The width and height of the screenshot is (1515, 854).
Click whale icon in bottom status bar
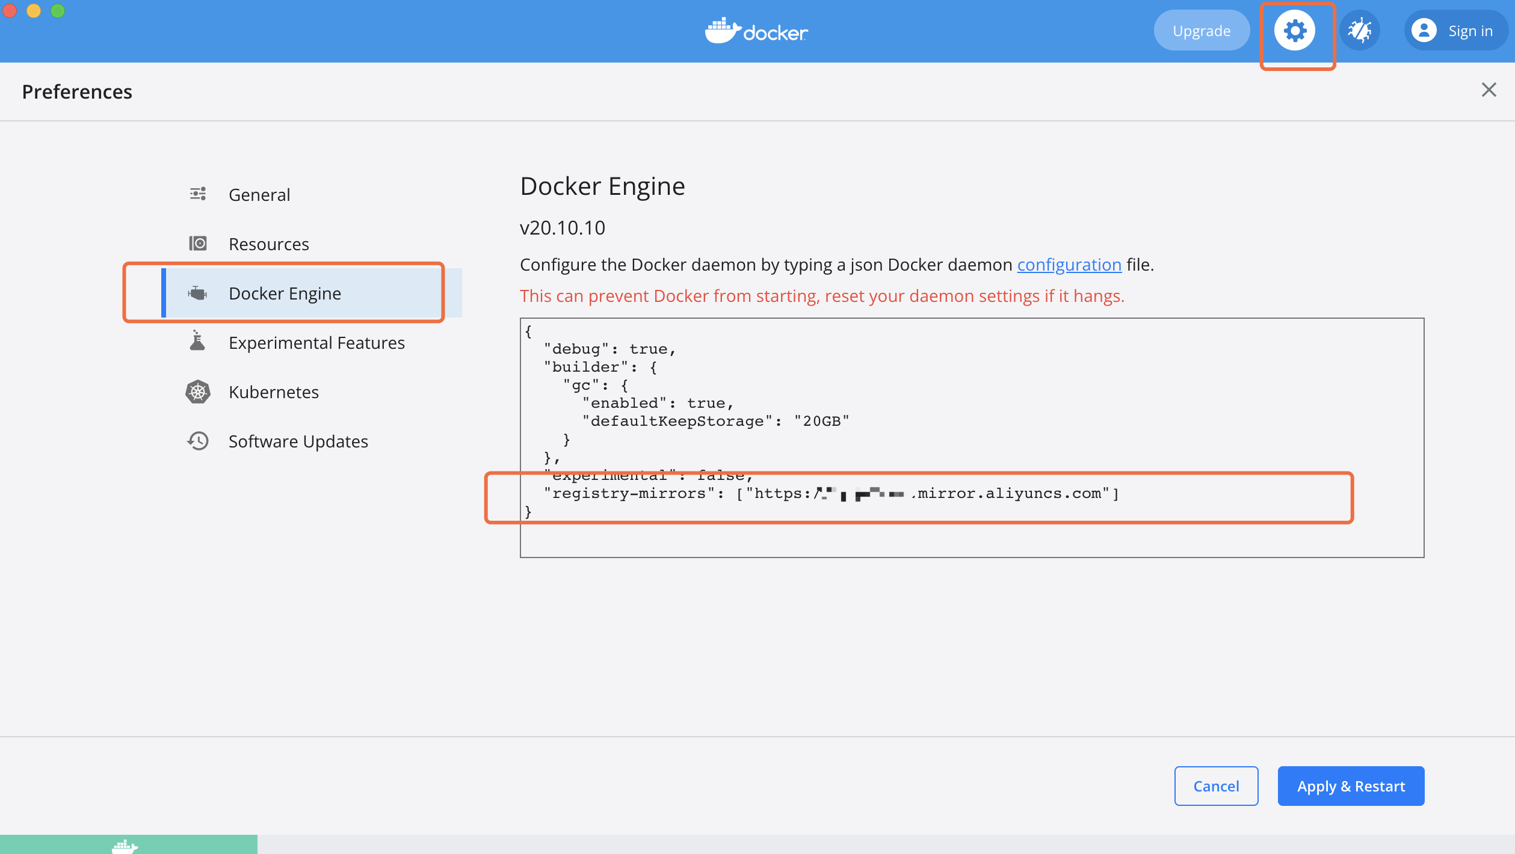(125, 846)
